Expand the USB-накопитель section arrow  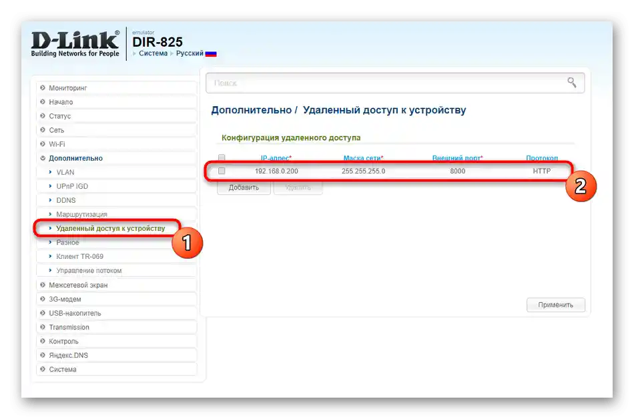point(43,313)
